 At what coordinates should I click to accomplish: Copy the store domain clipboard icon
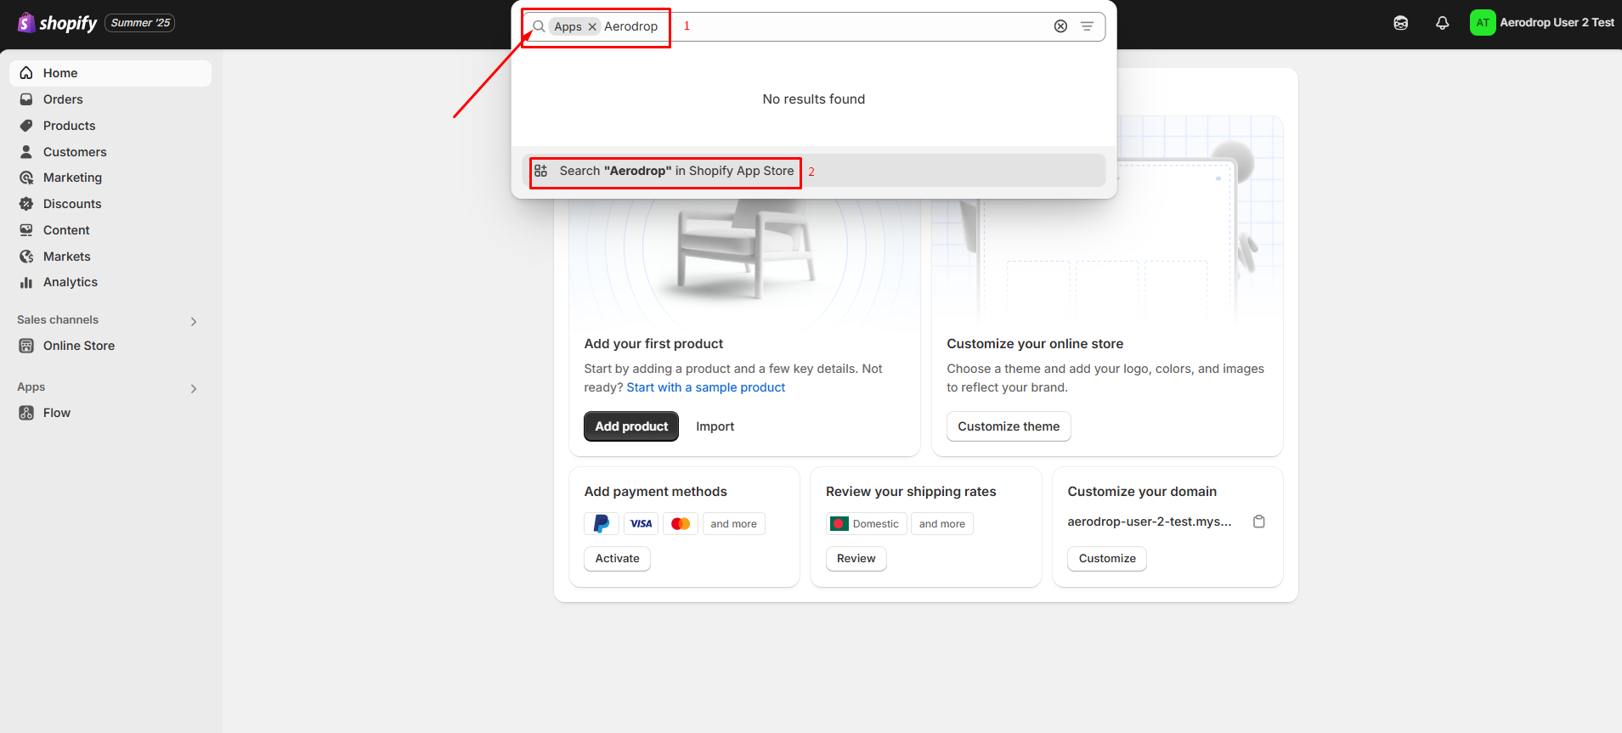(x=1259, y=522)
